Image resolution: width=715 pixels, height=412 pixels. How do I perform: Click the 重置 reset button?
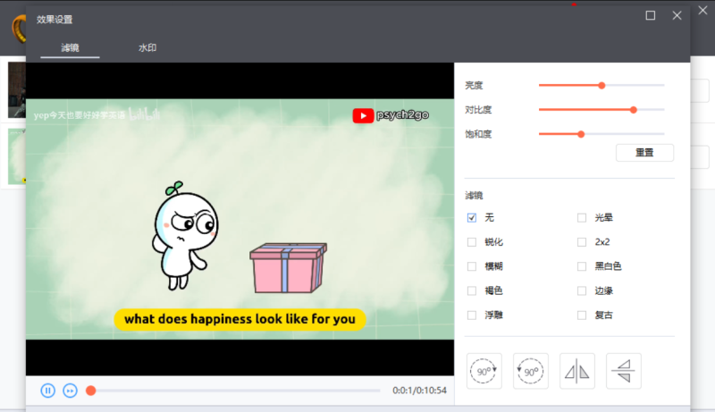click(x=644, y=153)
